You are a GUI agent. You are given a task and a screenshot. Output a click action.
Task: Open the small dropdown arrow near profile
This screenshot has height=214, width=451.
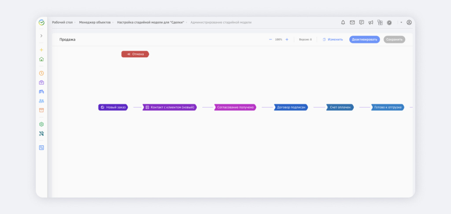(401, 22)
